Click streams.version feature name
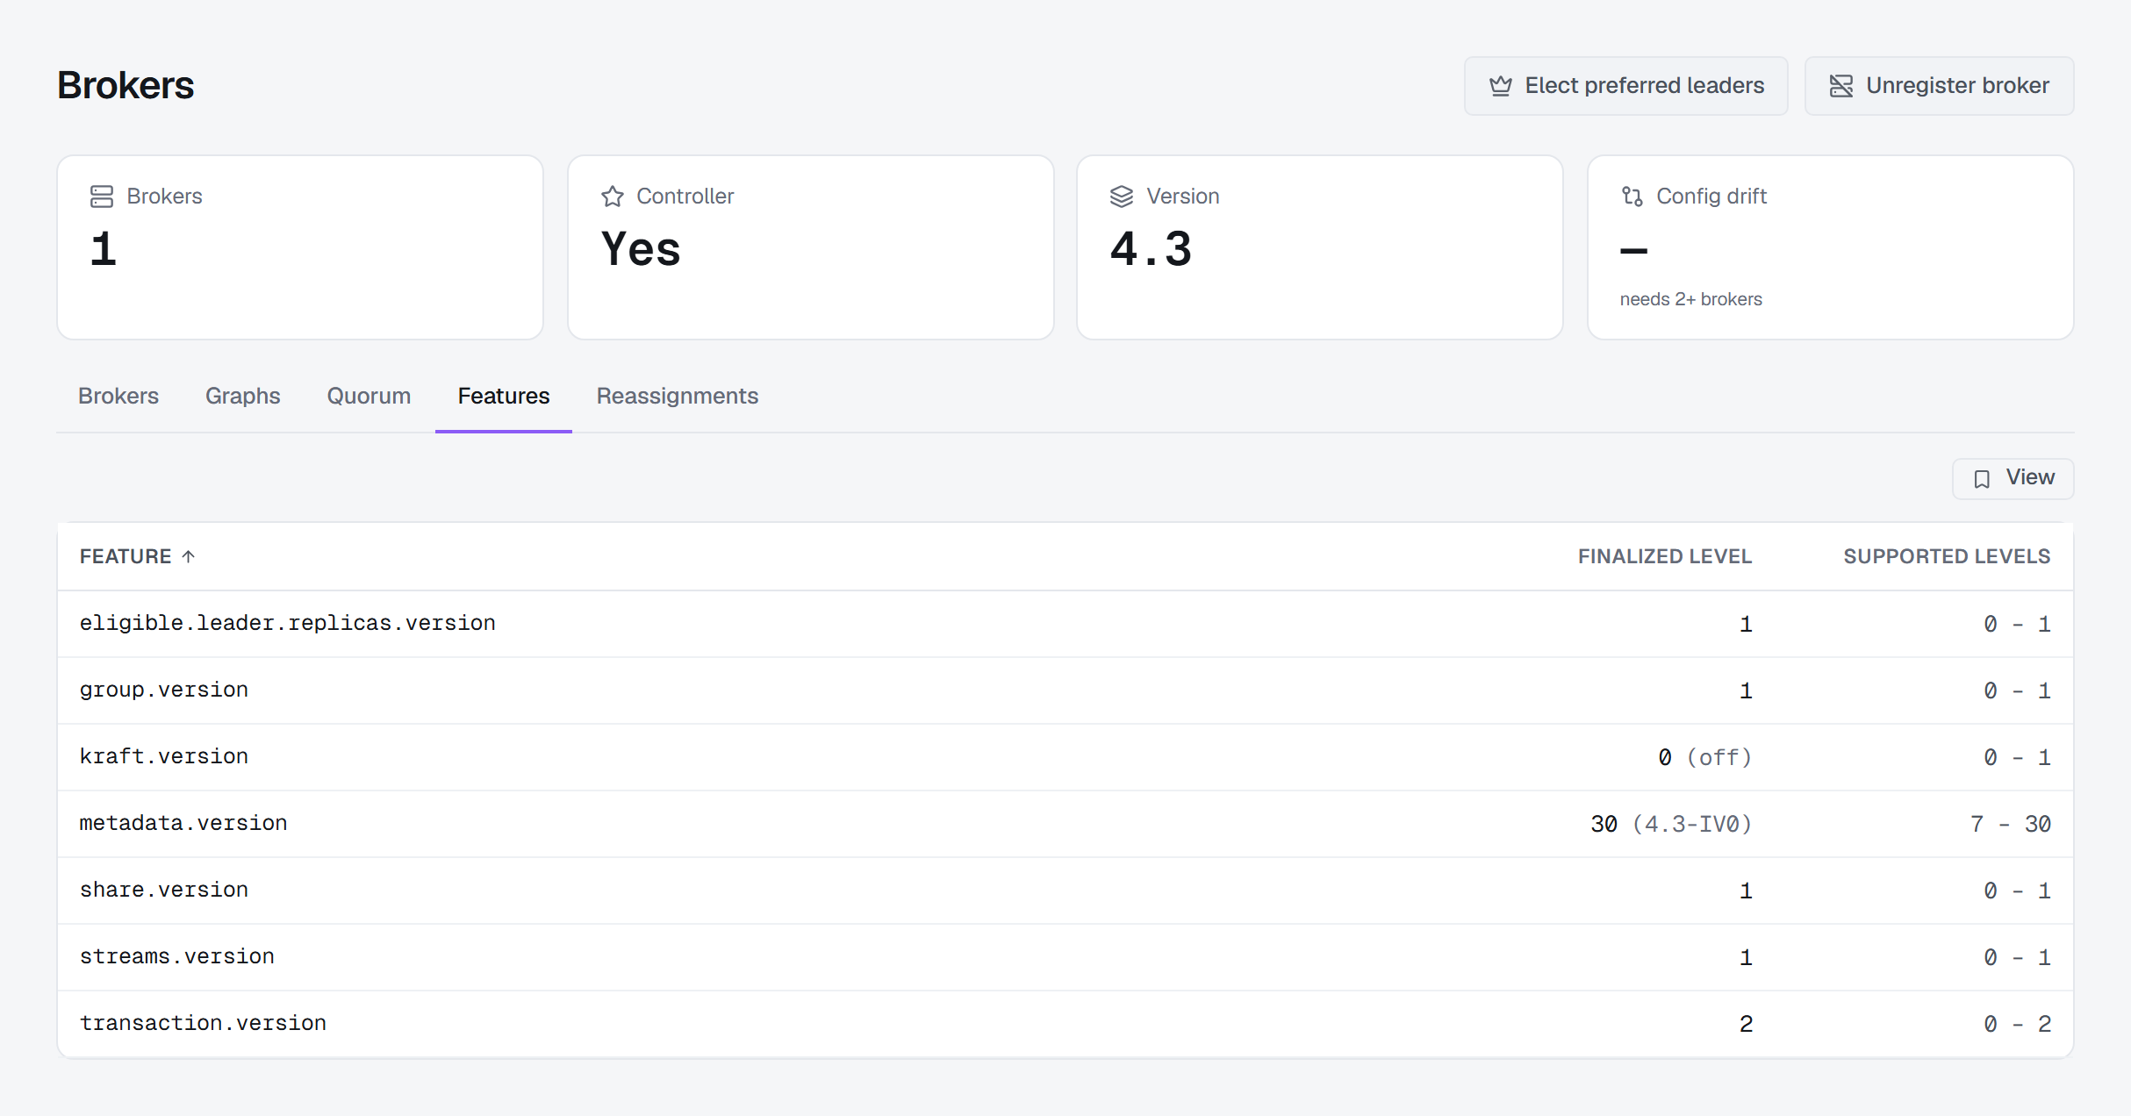Viewport: 2131px width, 1116px height. (x=177, y=956)
